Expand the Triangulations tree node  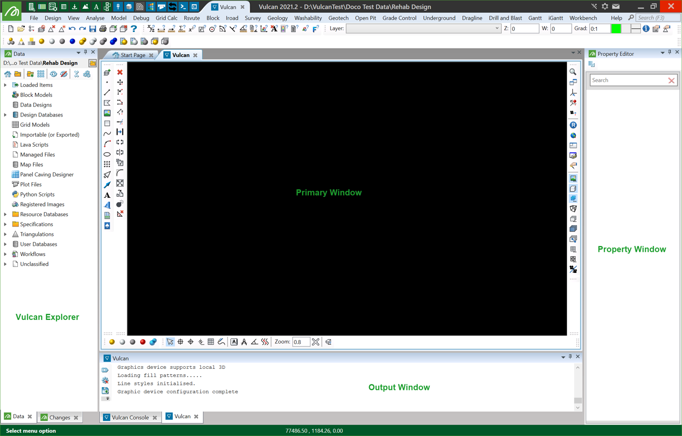point(5,234)
